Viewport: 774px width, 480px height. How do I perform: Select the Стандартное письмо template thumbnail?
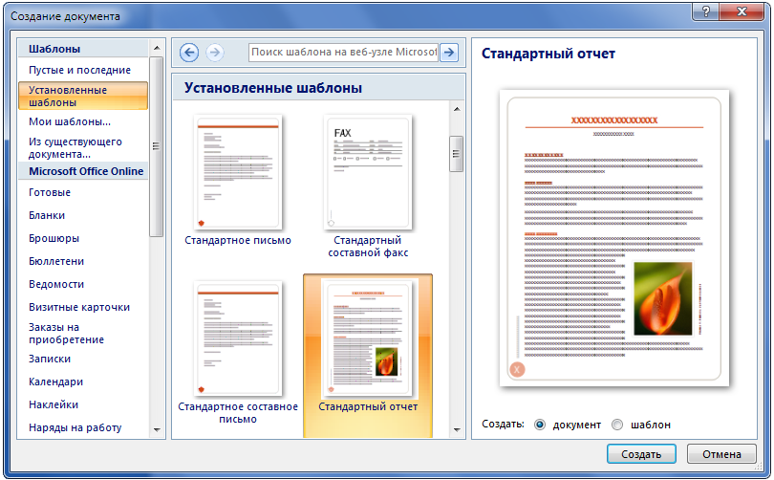238,172
